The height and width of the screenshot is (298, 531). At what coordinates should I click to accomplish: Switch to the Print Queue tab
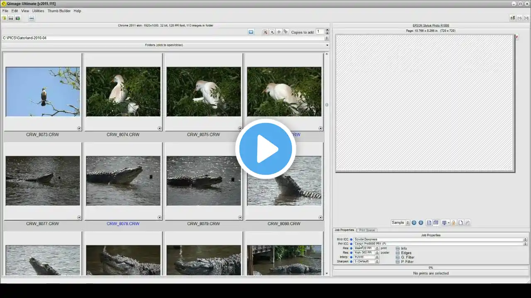[x=367, y=230]
